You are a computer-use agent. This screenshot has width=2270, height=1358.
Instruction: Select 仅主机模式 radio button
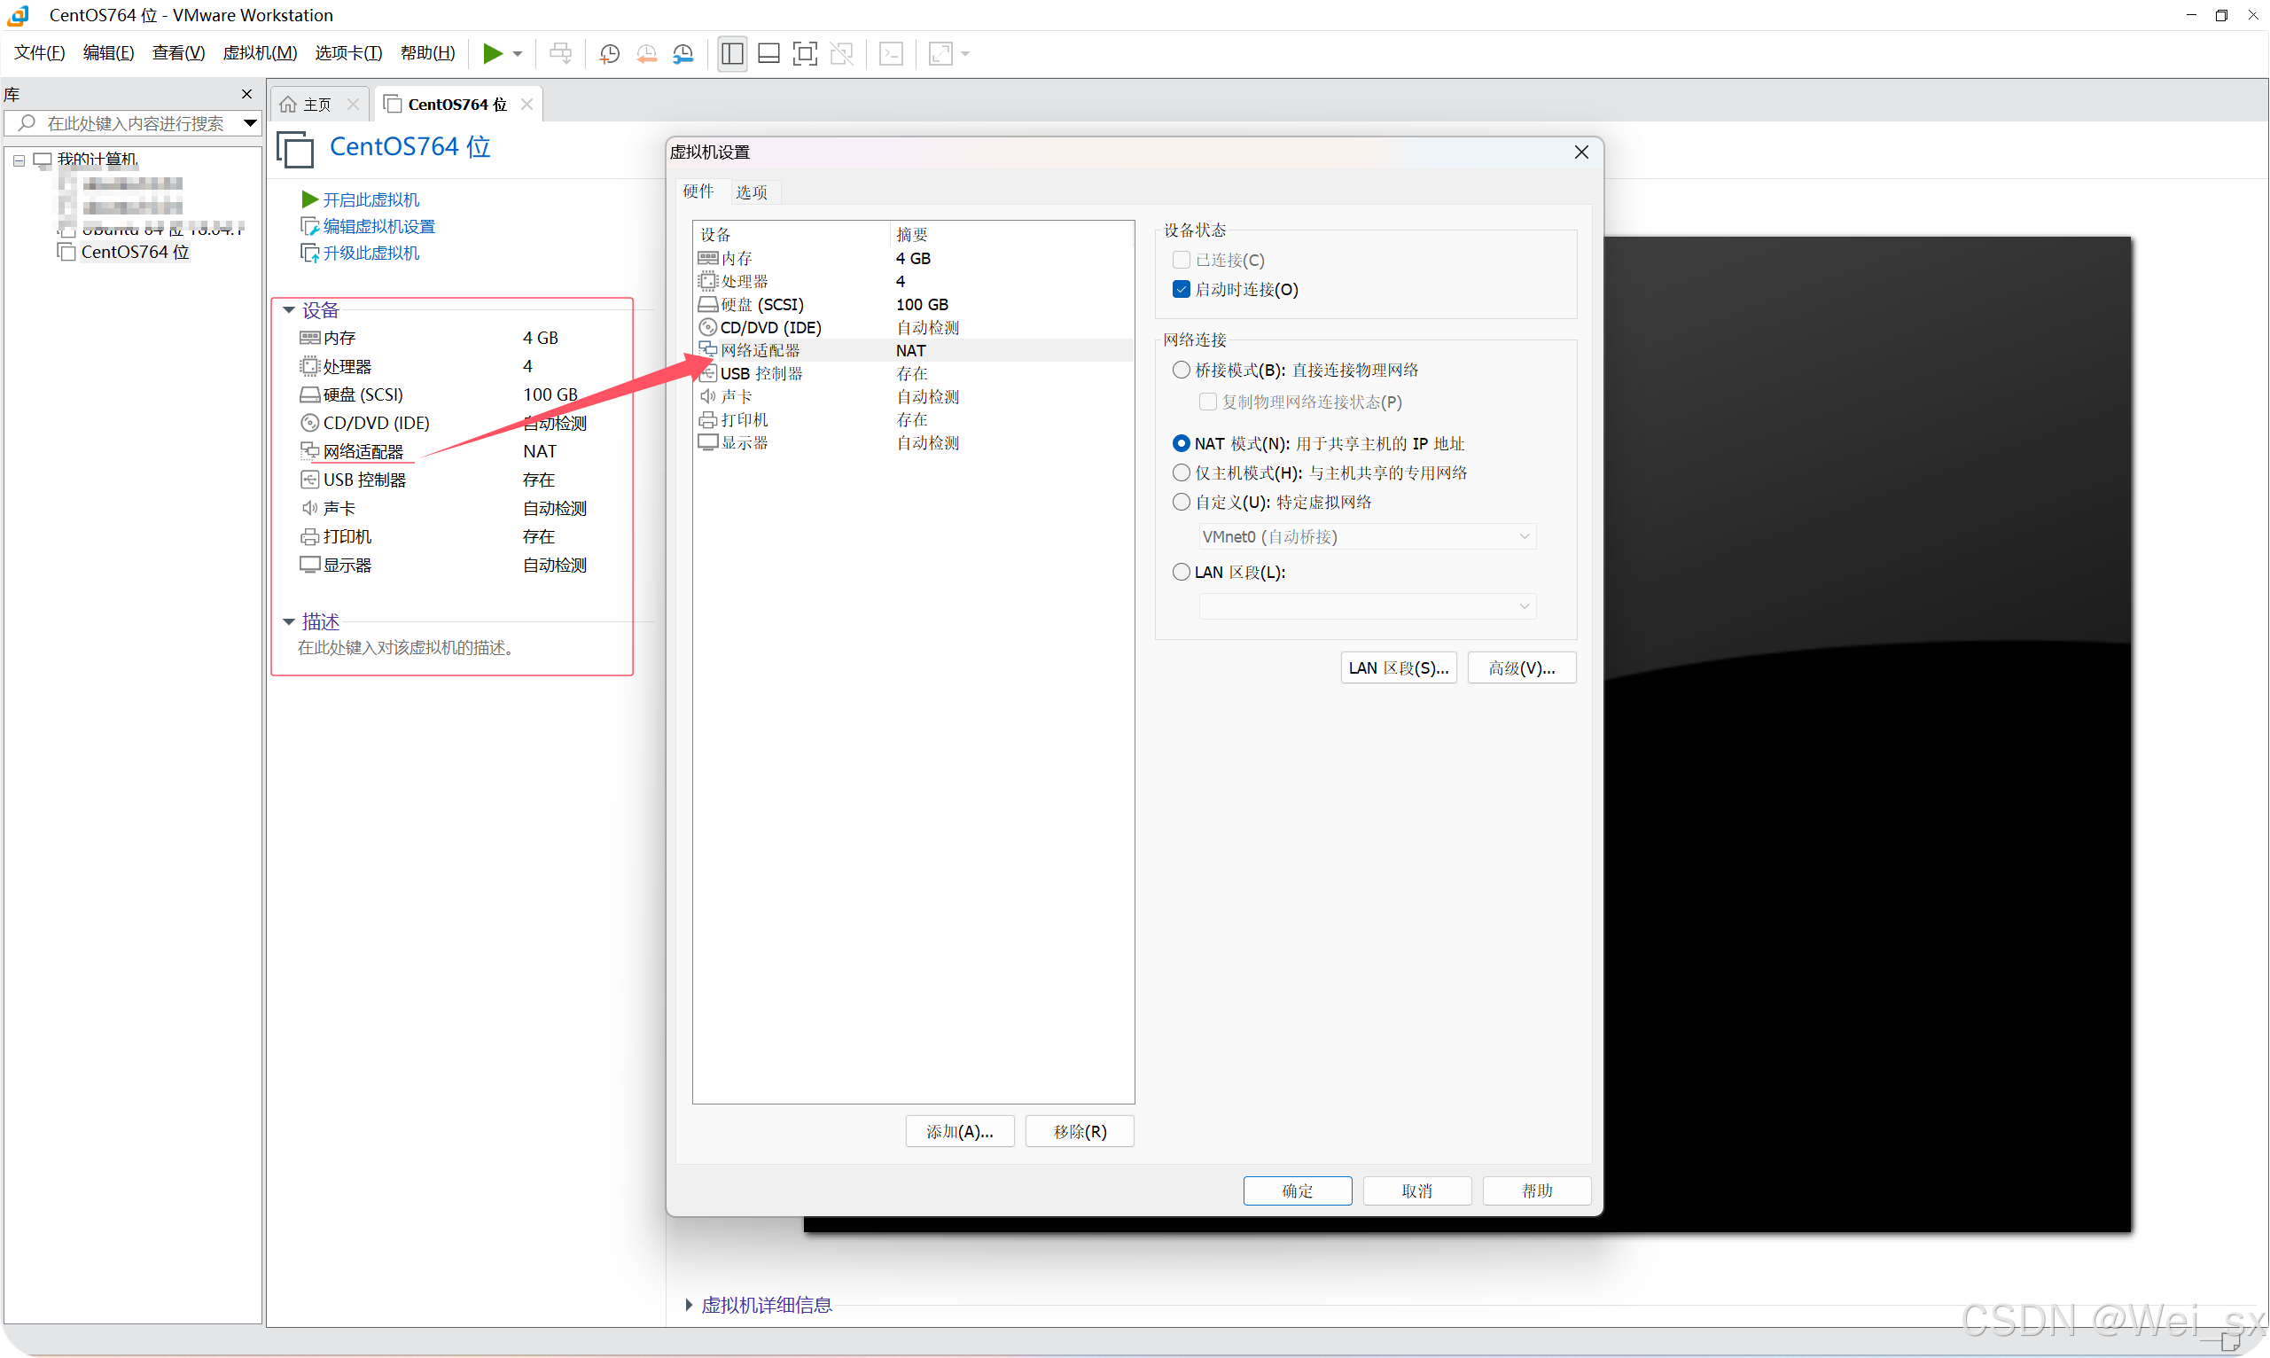[x=1182, y=473]
